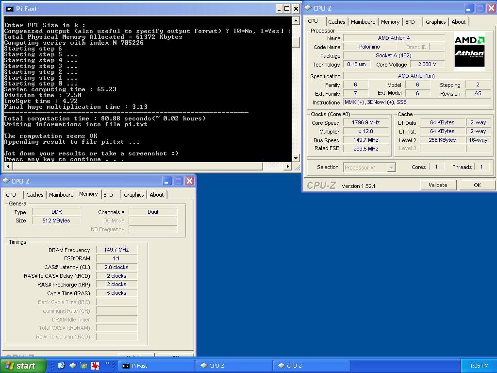Screen dimensions: 497x373
Task: Click the FSB:DRAM ratio value 1:1
Action: pos(116,258)
